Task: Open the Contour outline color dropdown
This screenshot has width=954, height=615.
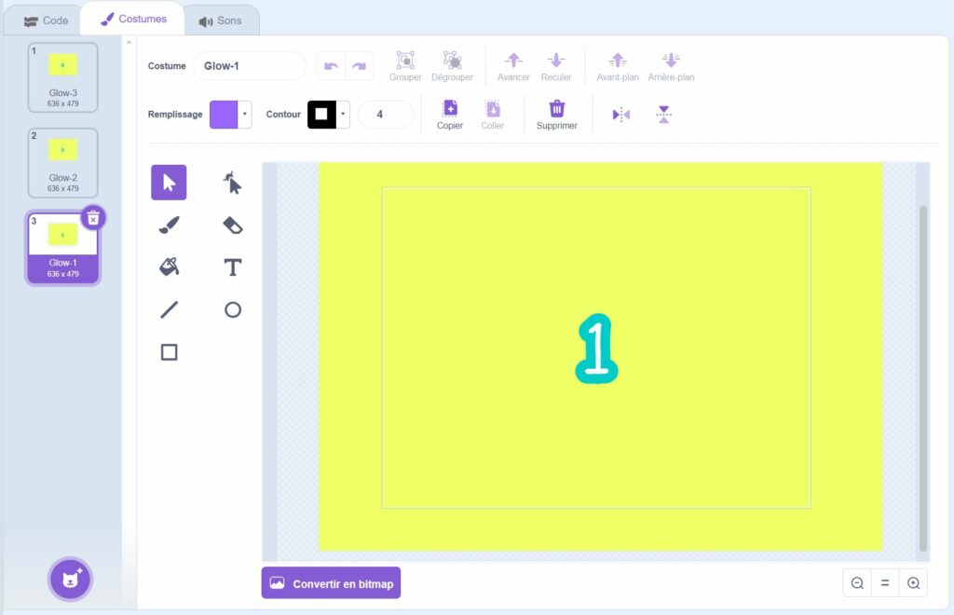Action: [x=343, y=115]
